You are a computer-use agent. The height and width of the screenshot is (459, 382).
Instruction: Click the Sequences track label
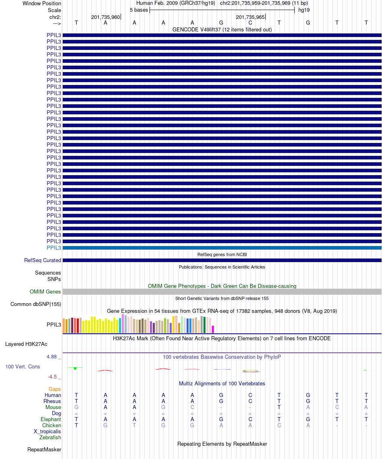pos(48,273)
